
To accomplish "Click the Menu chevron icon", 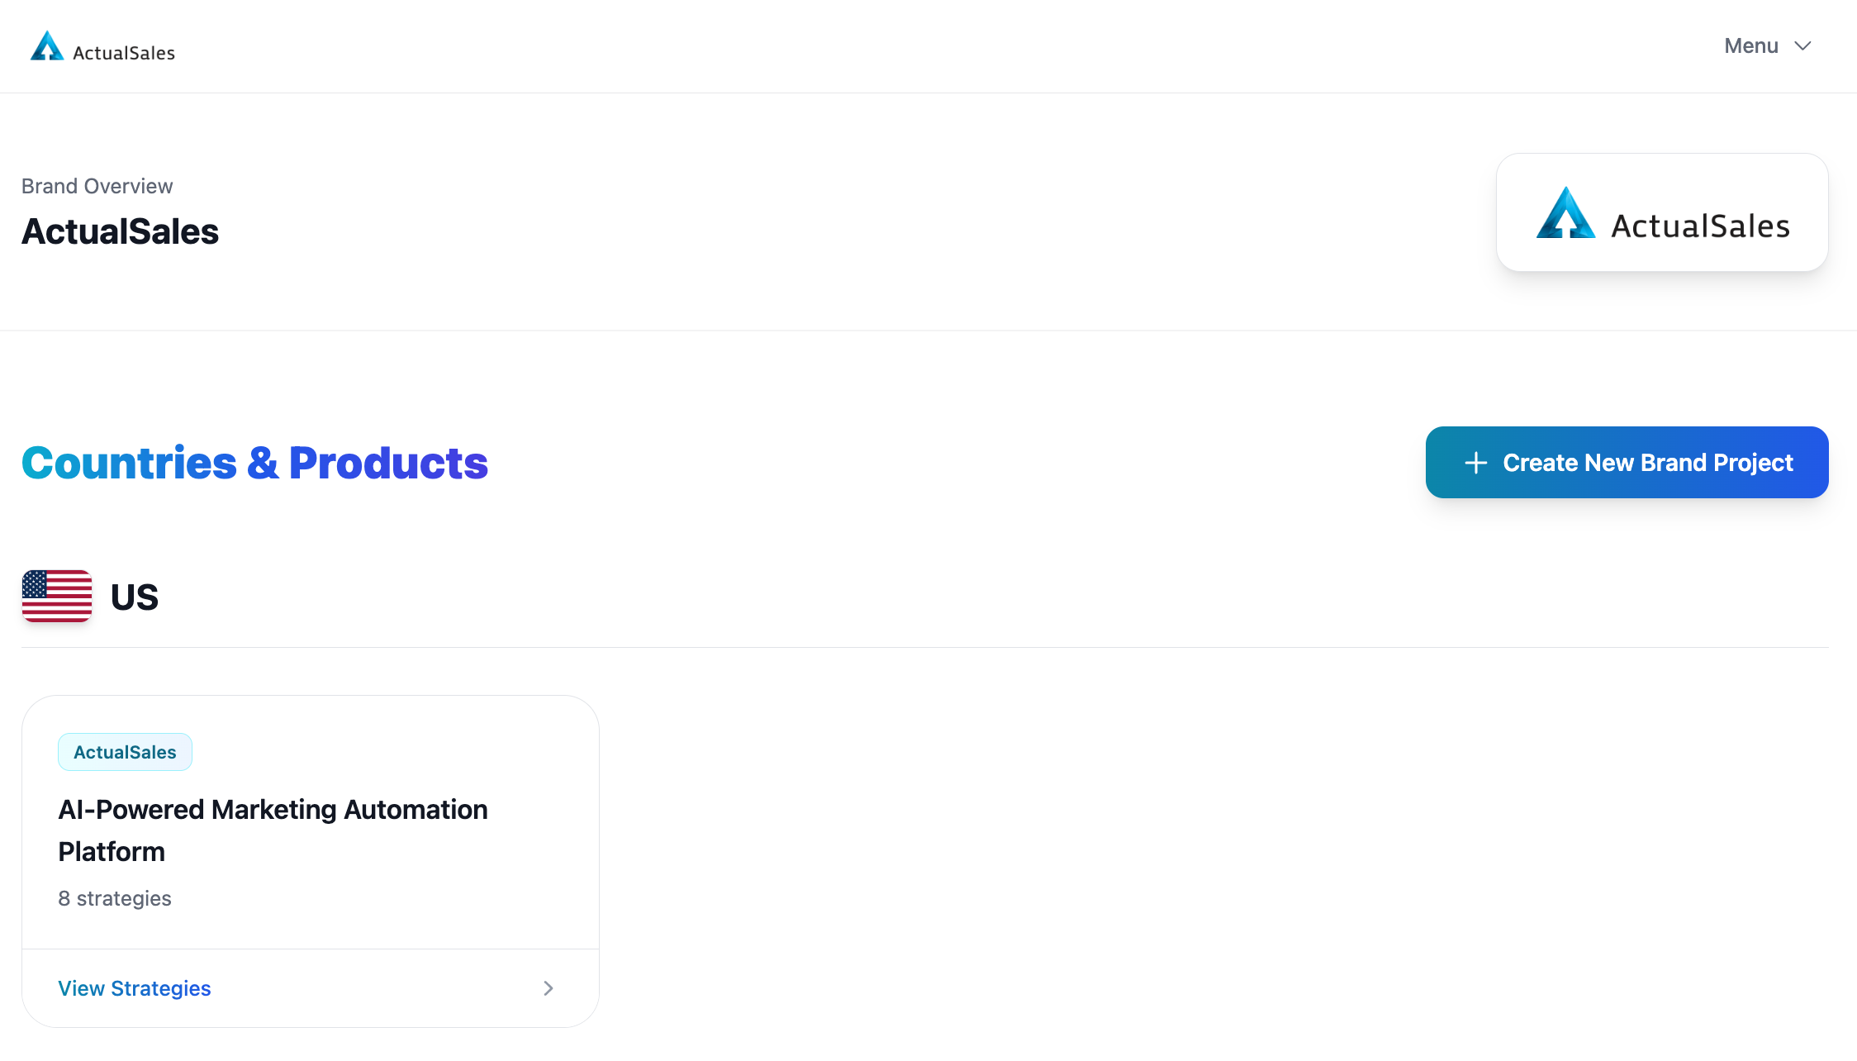I will (x=1802, y=45).
